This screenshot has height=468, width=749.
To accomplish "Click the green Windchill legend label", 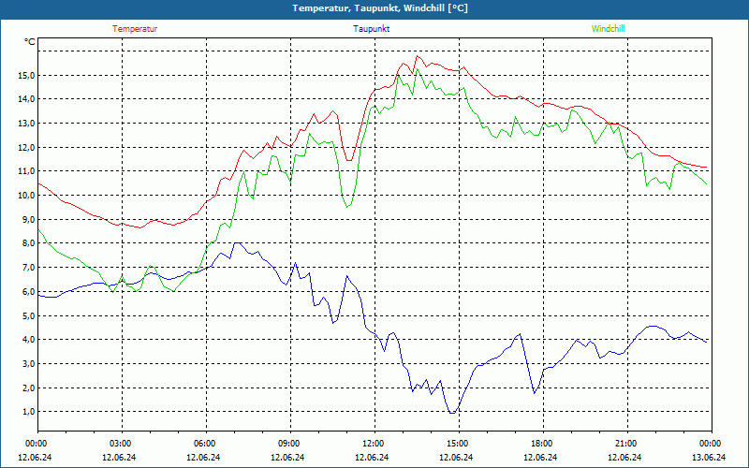I will tap(608, 29).
